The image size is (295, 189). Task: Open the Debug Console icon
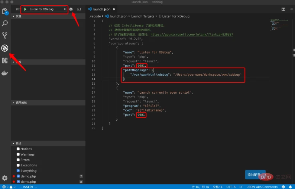(79, 9)
